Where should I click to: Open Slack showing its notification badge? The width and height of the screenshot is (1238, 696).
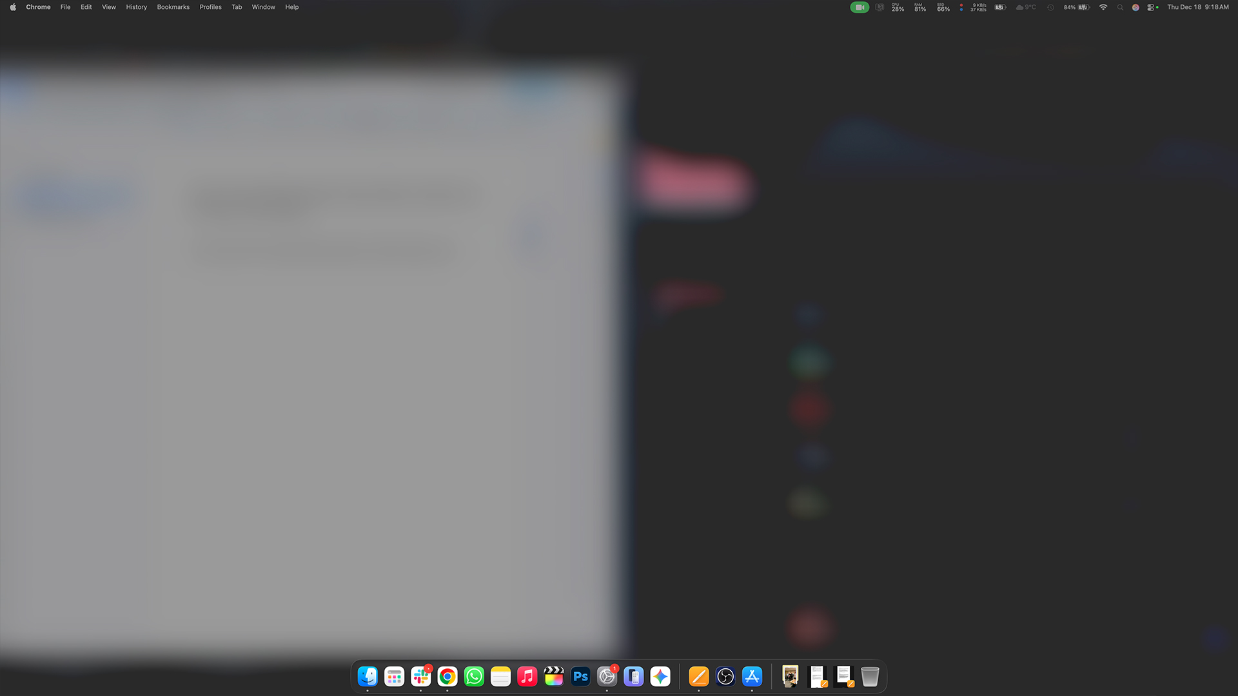coord(420,676)
